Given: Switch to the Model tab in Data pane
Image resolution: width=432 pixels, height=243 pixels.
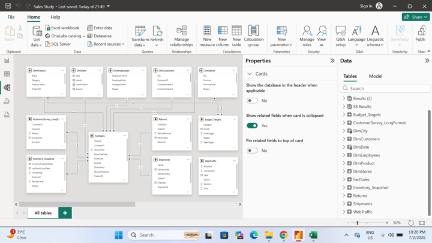Looking at the screenshot, I should tap(376, 76).
